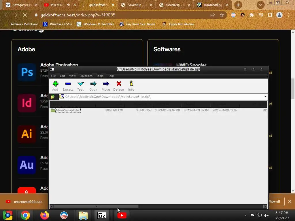Click the 7-Zip scrollbar left arrow

pos(52,206)
